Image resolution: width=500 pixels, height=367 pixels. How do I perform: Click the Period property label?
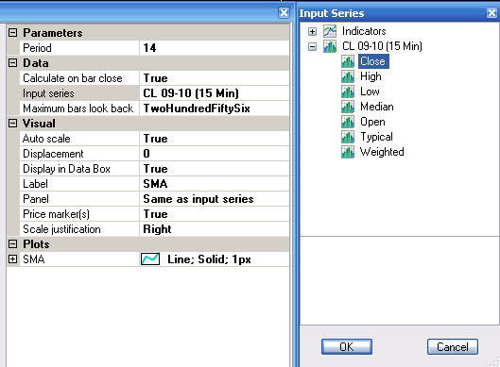pyautogui.click(x=37, y=48)
